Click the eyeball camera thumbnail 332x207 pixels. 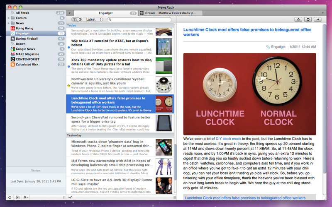[164, 85]
